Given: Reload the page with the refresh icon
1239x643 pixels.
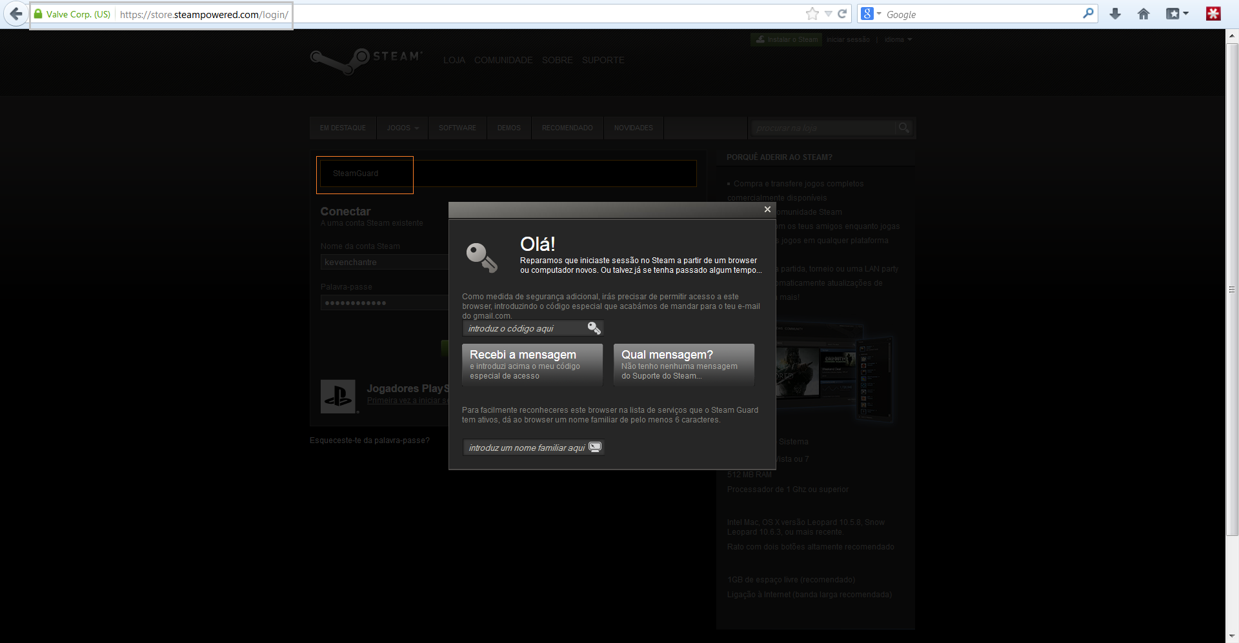Looking at the screenshot, I should click(x=842, y=14).
